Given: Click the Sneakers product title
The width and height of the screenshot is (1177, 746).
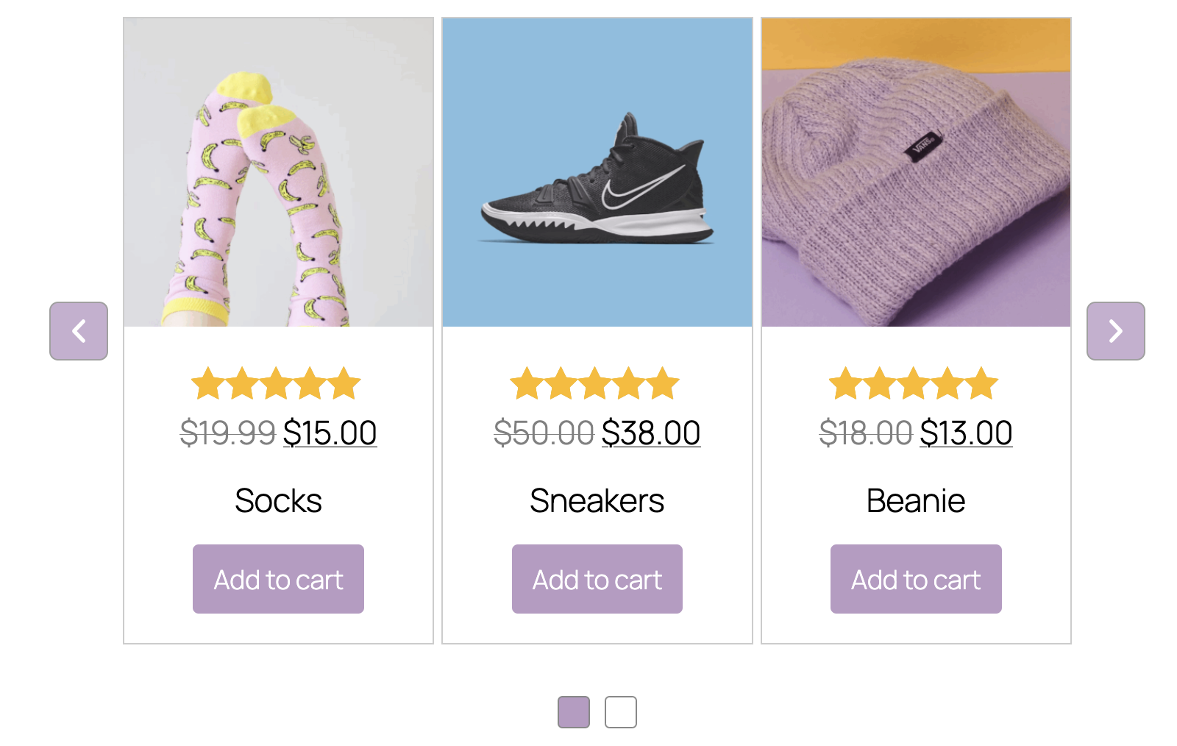Looking at the screenshot, I should [597, 501].
